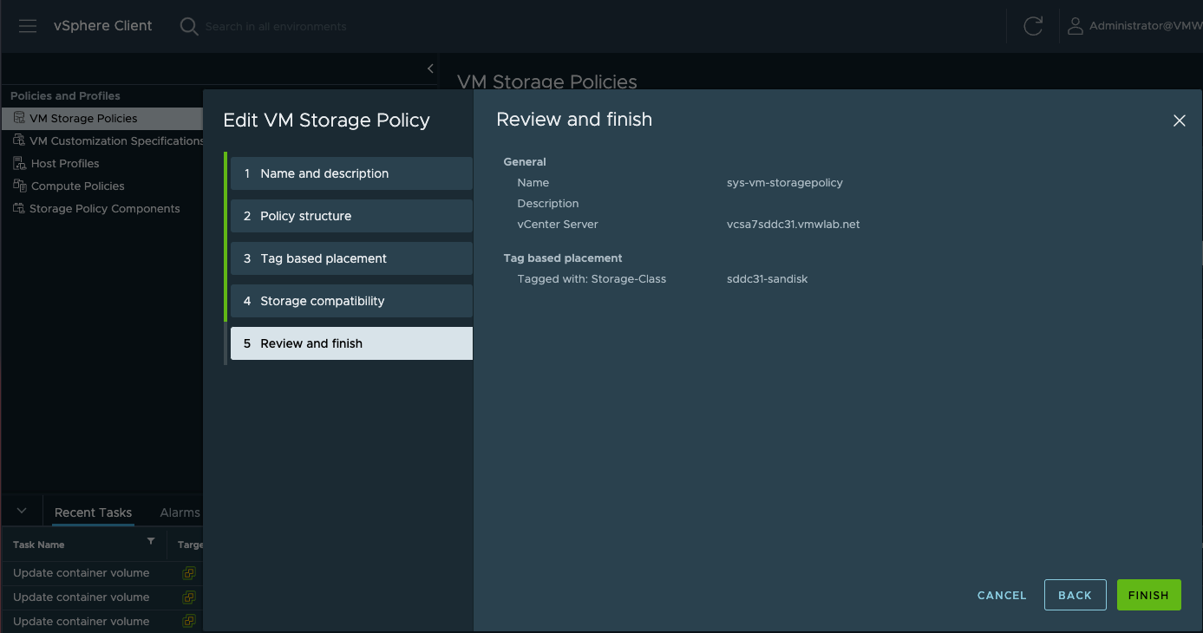Click the CANCEL button
The width and height of the screenshot is (1203, 633).
[1002, 595]
